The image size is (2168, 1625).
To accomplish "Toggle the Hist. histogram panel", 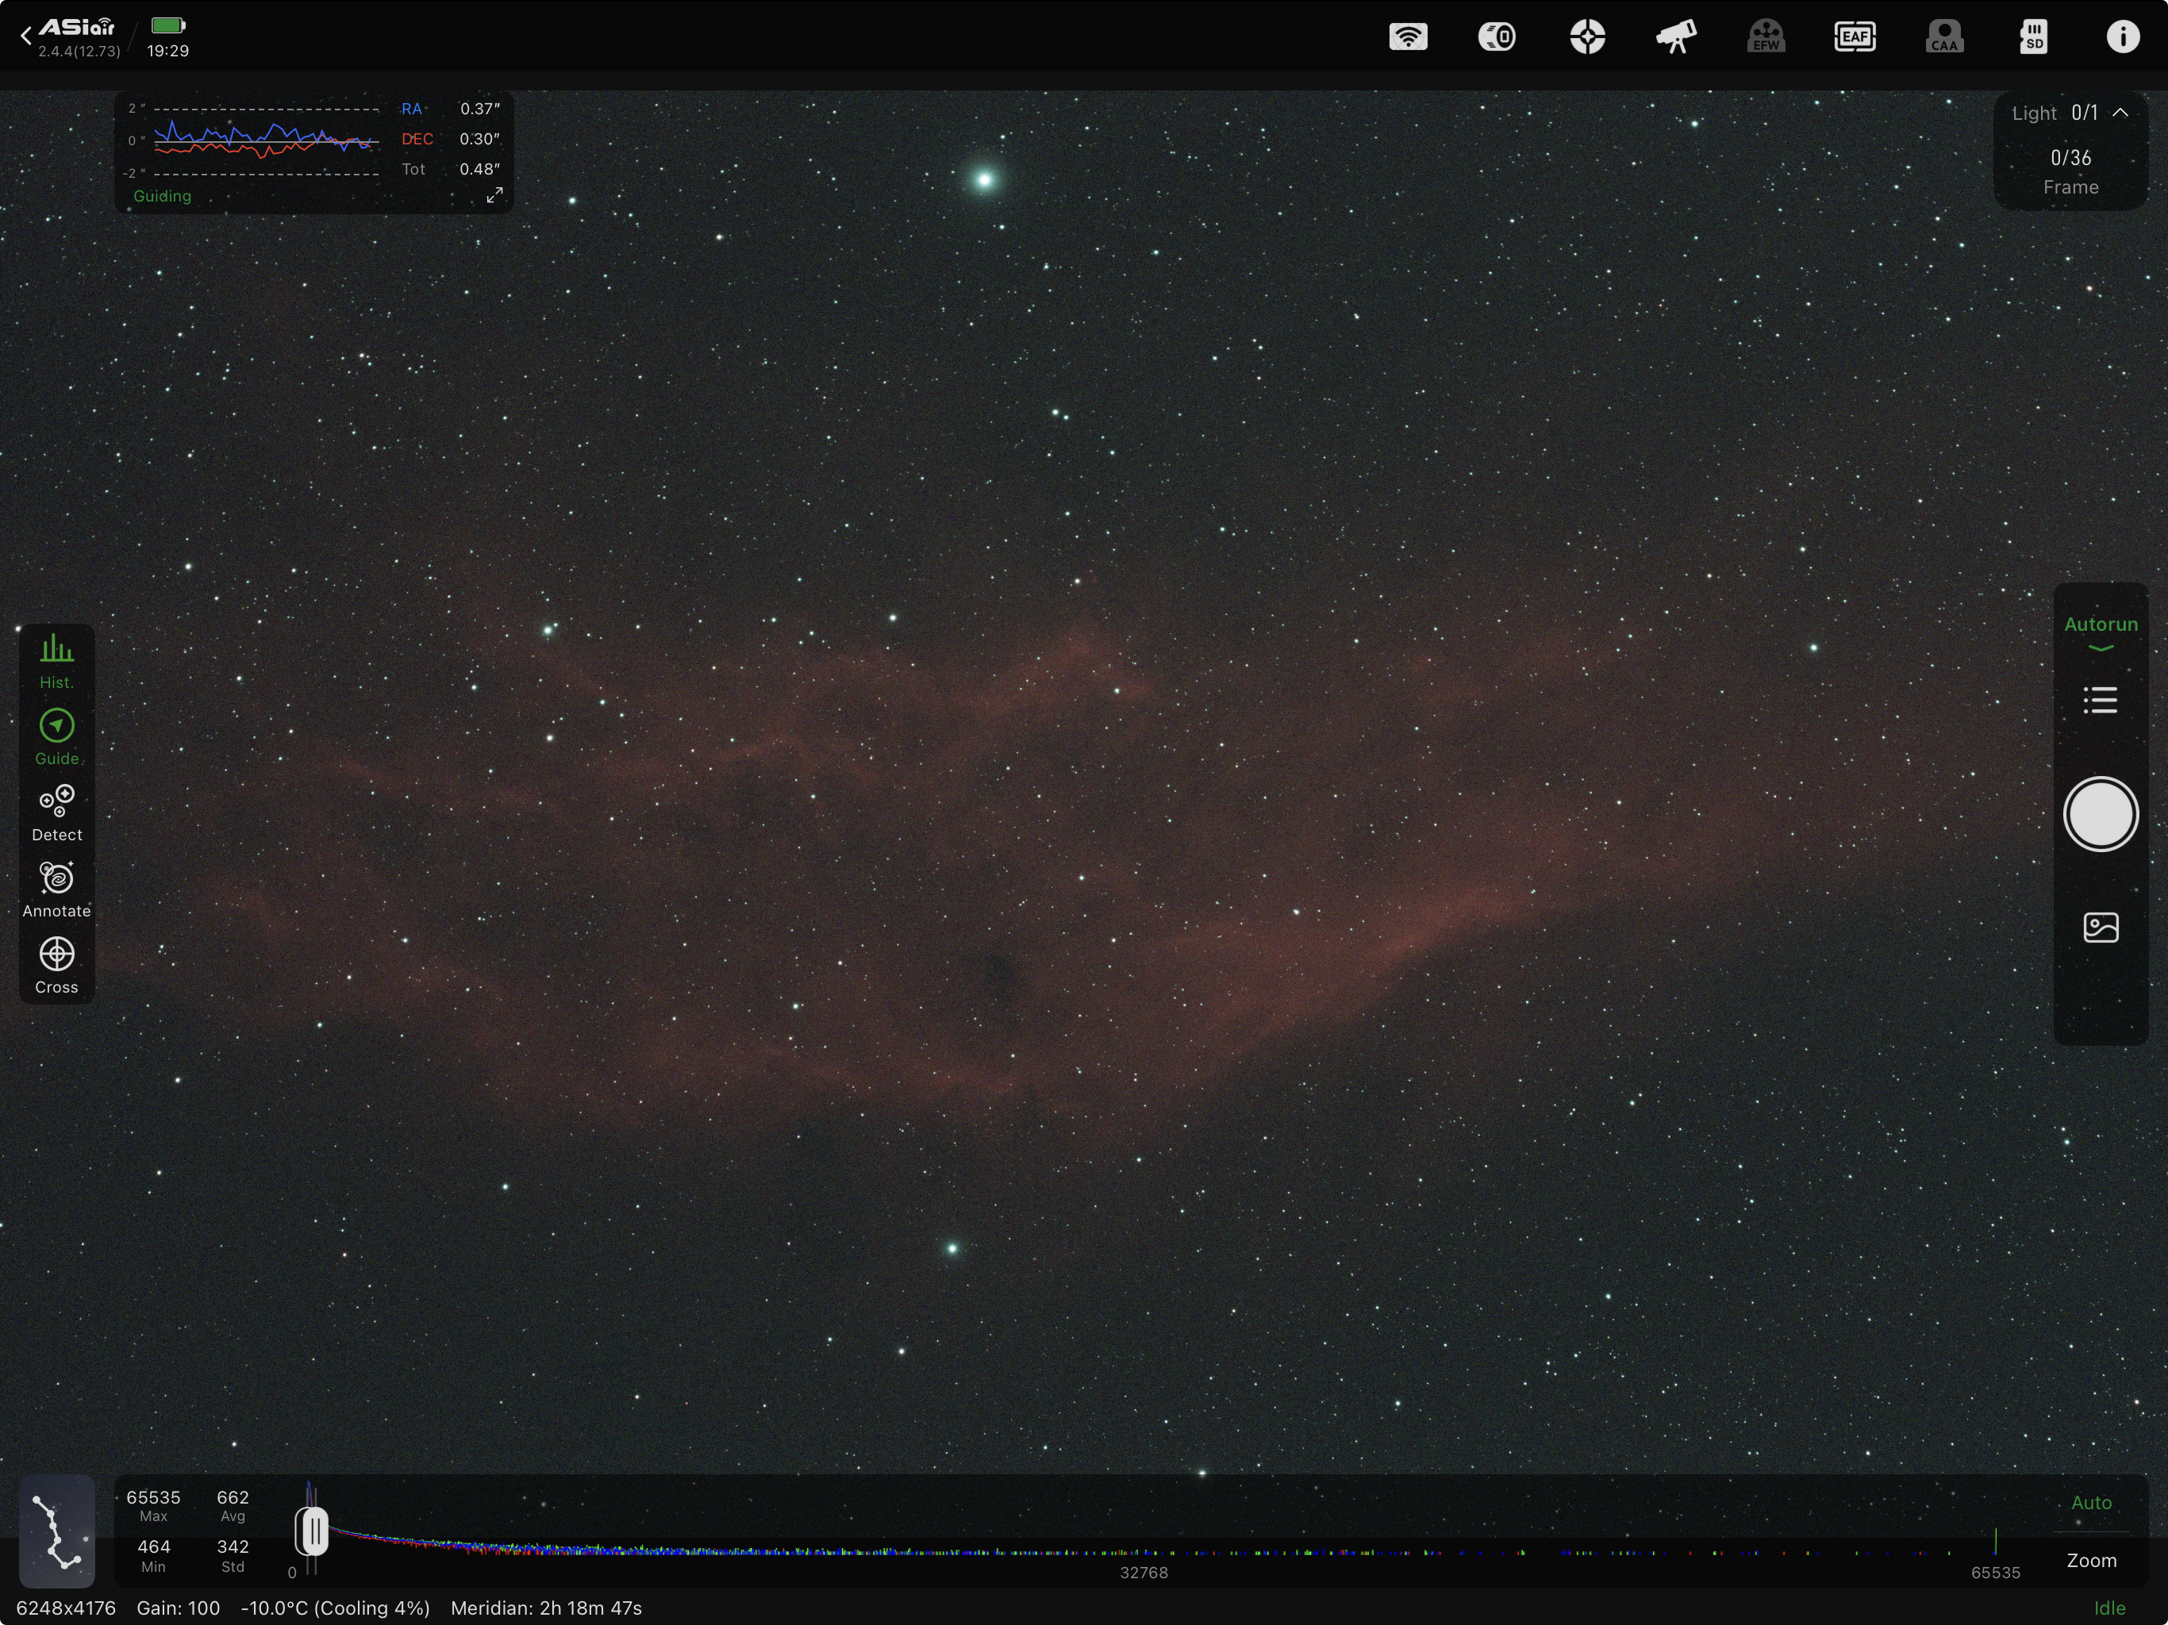I will pyautogui.click(x=57, y=661).
